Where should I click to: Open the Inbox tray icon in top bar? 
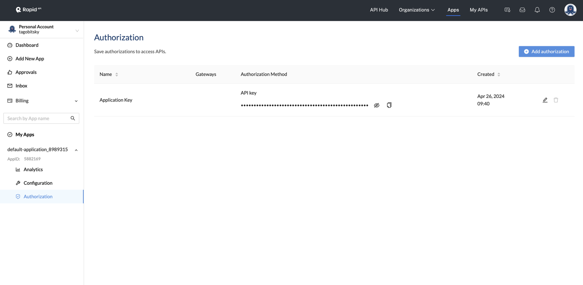522,10
